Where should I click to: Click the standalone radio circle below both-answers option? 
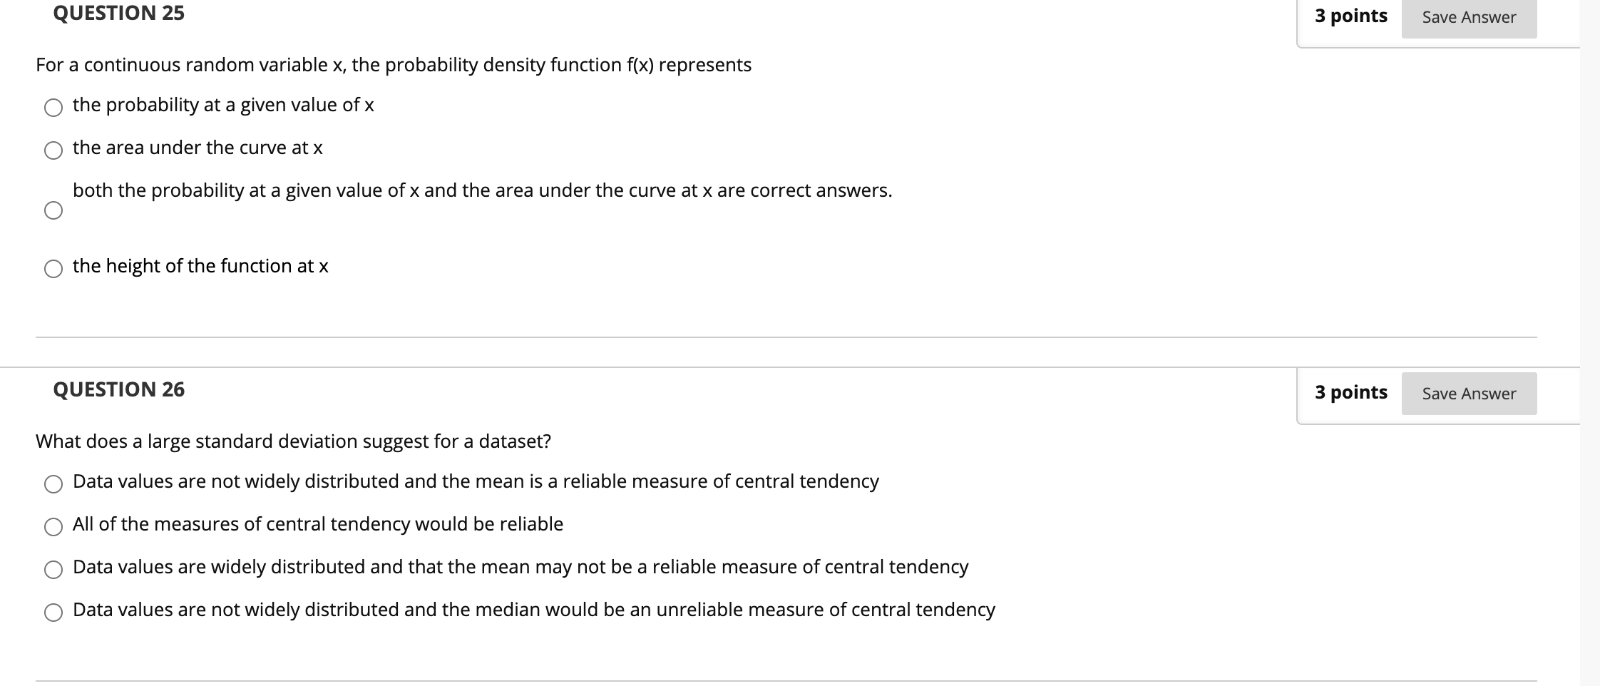coord(55,210)
